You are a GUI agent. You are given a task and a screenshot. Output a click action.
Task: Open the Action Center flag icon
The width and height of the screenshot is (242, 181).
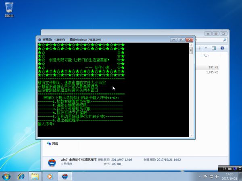point(206,177)
